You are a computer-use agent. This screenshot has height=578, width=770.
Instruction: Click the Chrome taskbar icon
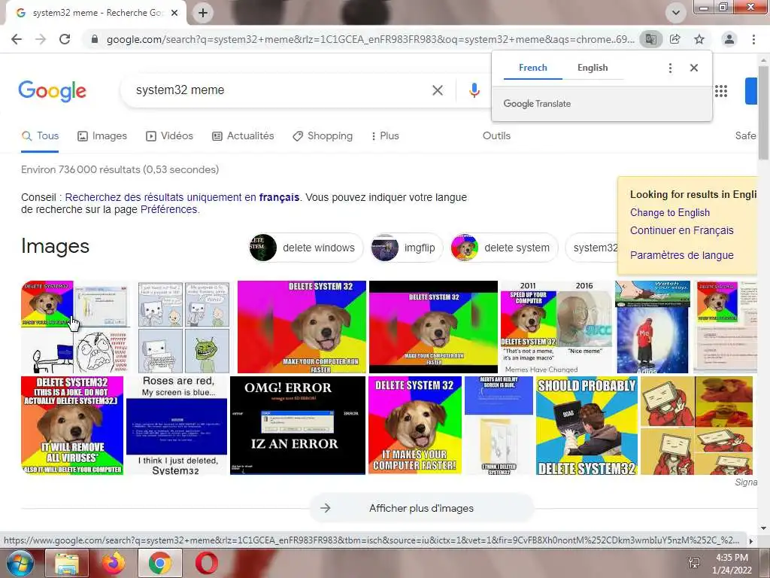pos(160,563)
